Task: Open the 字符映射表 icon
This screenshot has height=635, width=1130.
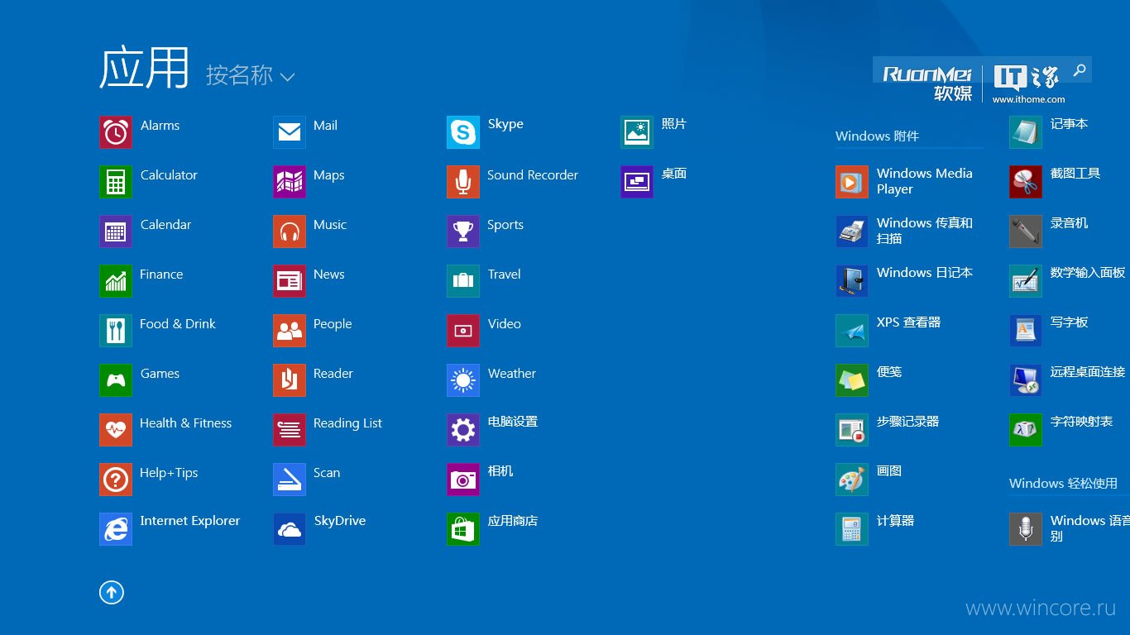Action: point(1026,430)
